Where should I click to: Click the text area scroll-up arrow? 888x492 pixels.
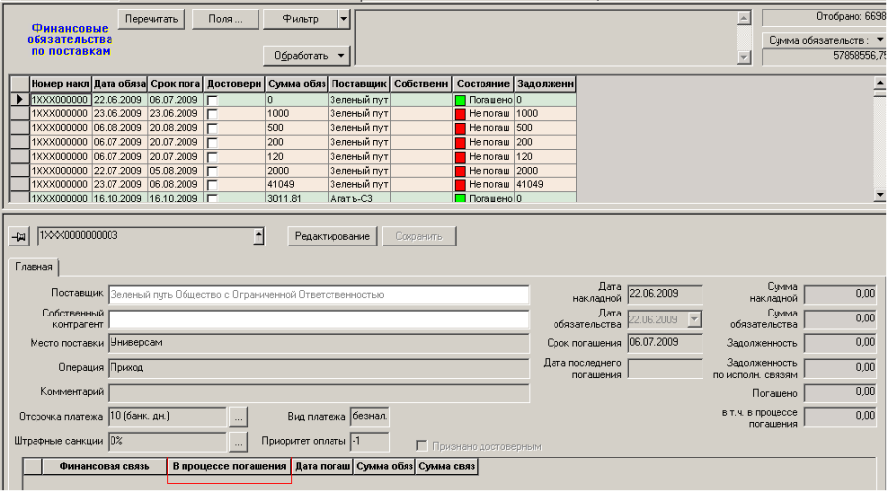744,18
